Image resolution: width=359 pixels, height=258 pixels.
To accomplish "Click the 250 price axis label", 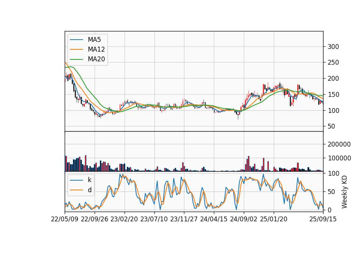I will [333, 62].
